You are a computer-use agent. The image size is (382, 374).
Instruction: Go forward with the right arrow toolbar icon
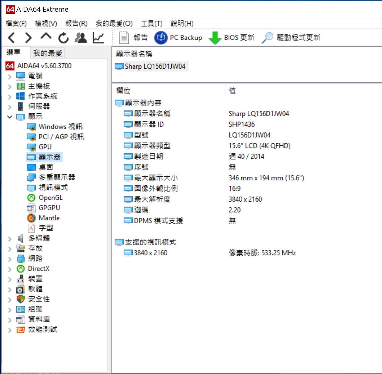[28, 38]
